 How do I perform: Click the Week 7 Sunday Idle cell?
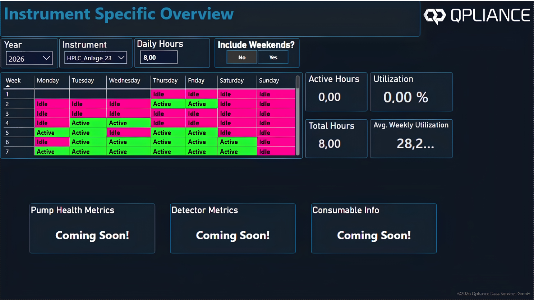276,152
